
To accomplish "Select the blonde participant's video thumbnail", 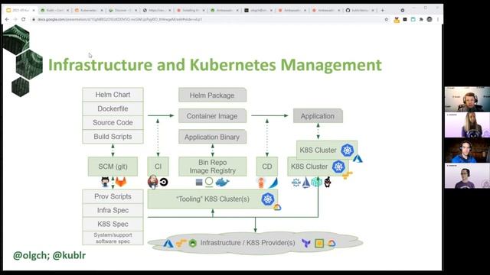I will [x=467, y=125].
